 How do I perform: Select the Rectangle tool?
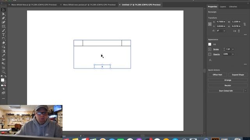4,26
